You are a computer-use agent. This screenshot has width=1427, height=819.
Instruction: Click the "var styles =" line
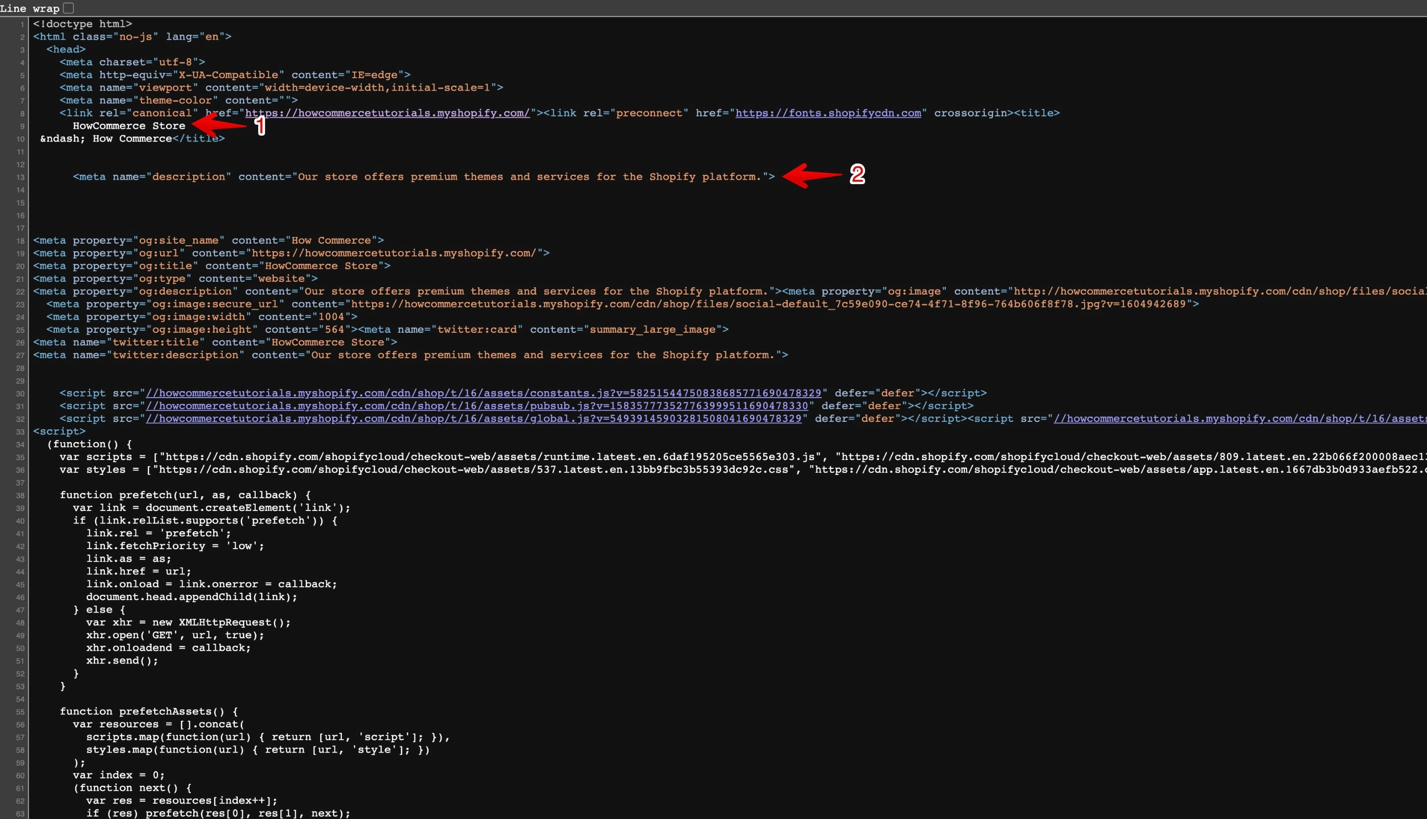click(x=743, y=470)
